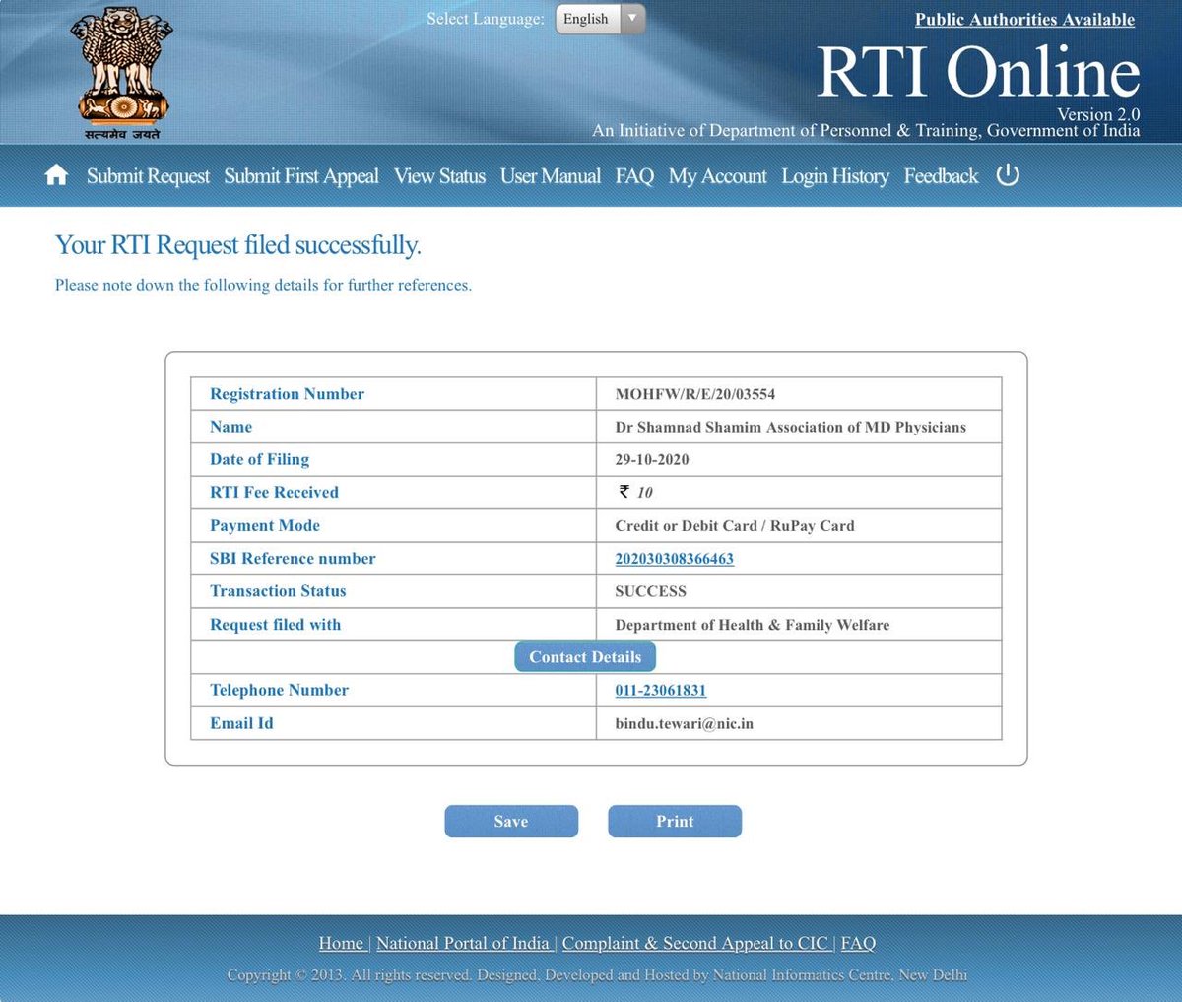Click the Name row label
Image resolution: width=1182 pixels, height=1002 pixels.
click(x=230, y=428)
